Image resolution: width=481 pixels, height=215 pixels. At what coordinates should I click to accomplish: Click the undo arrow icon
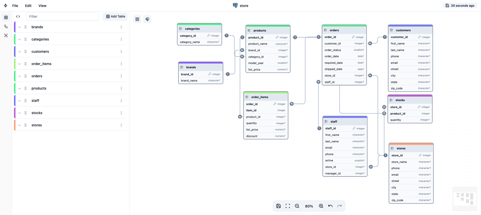(x=330, y=206)
